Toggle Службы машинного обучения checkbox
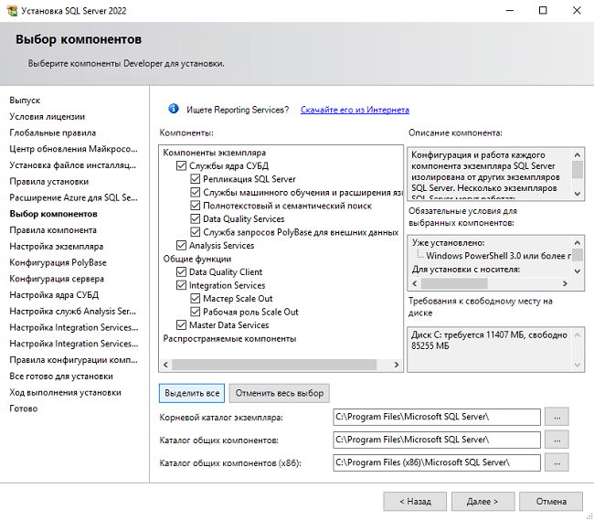594x520 pixels. click(x=195, y=193)
